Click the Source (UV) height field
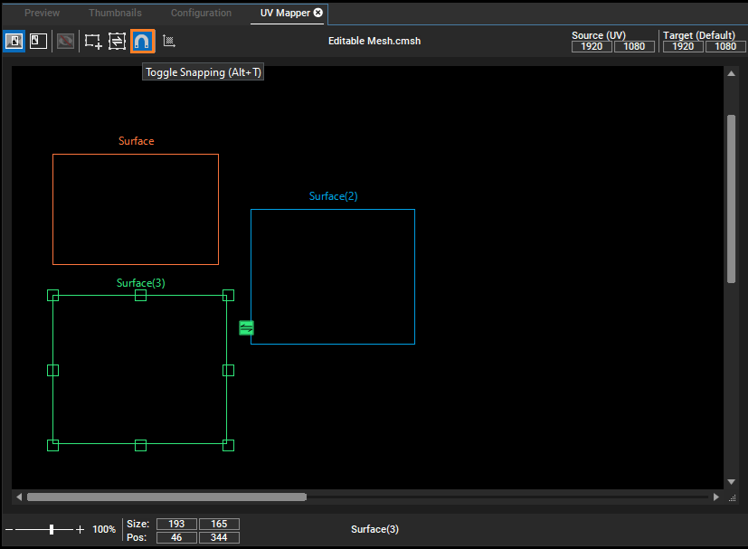 (x=634, y=46)
